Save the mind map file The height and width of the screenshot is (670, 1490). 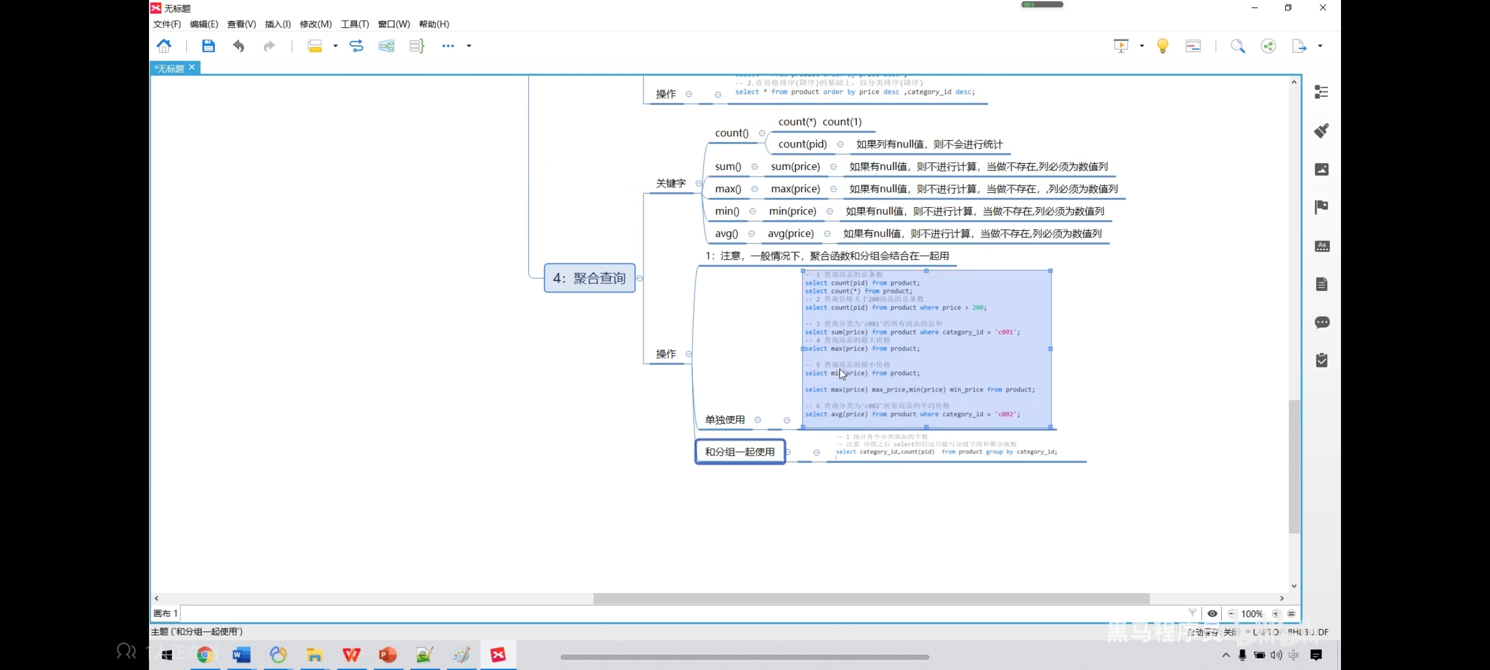(208, 46)
